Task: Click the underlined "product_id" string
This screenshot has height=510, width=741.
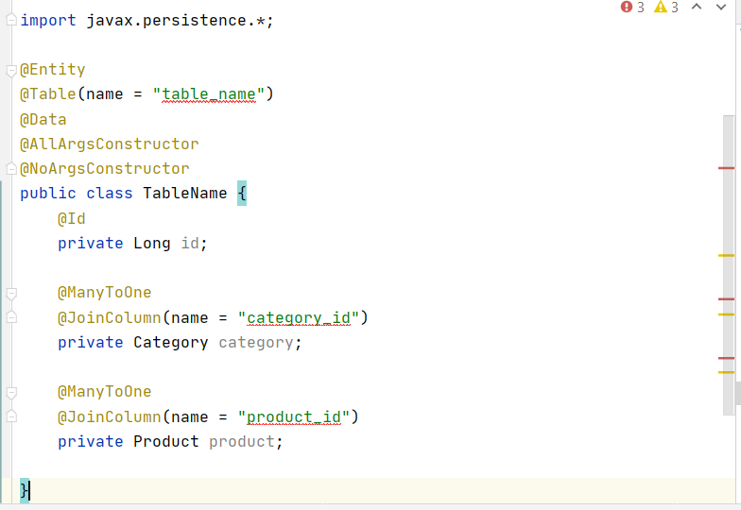Action: click(x=293, y=417)
